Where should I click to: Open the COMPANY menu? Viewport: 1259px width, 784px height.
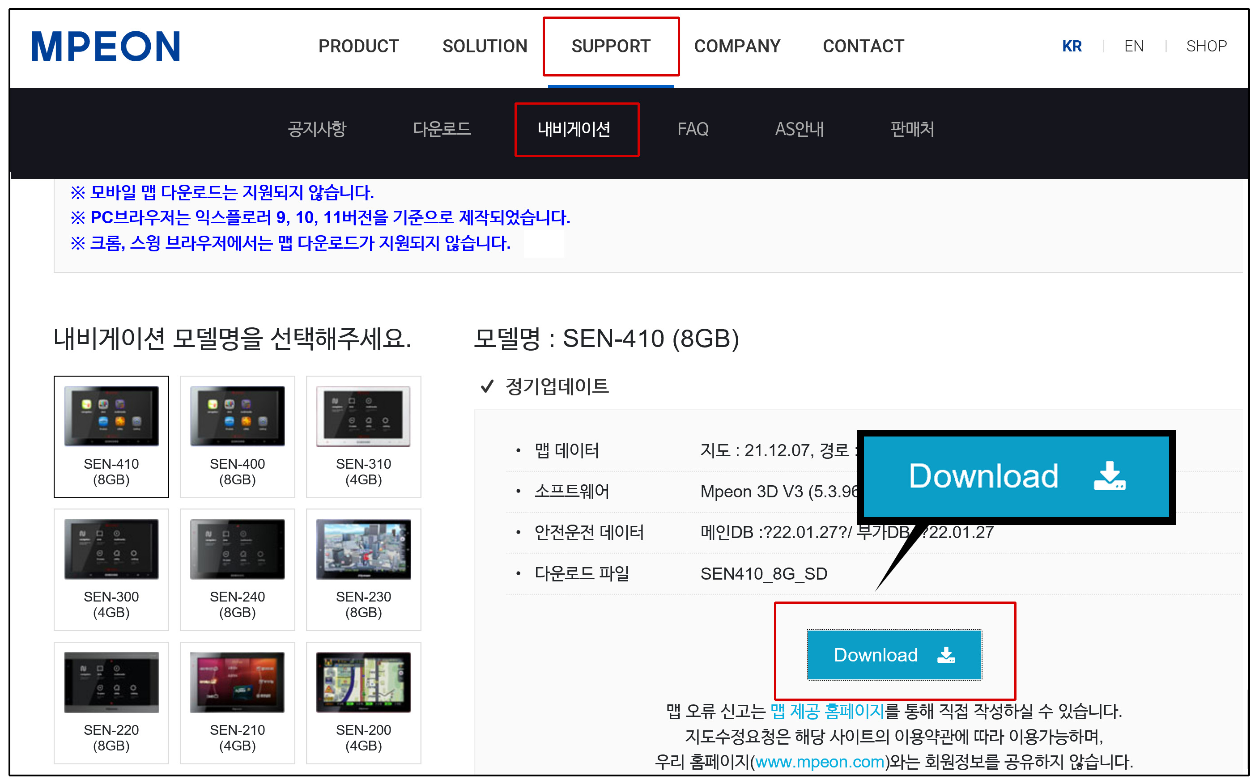click(x=736, y=46)
